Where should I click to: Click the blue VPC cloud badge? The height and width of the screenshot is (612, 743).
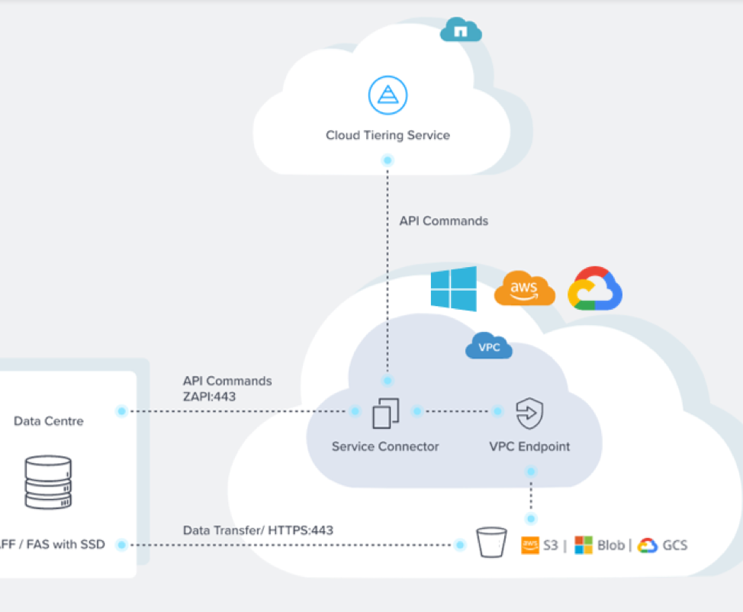click(488, 346)
